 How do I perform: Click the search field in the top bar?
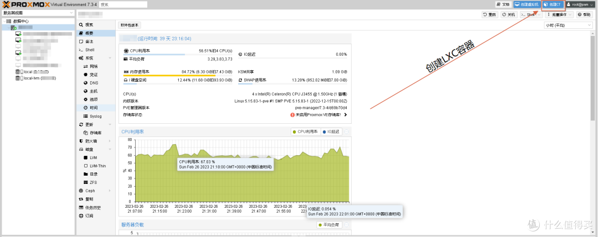coord(131,4)
